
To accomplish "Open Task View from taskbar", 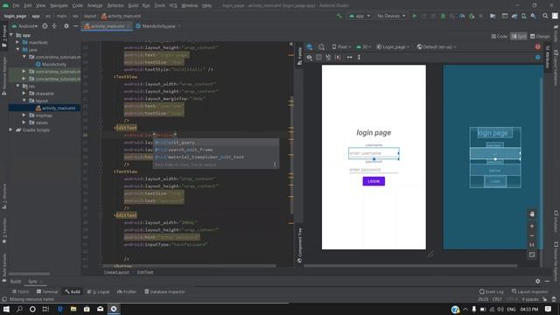I will point(45,309).
